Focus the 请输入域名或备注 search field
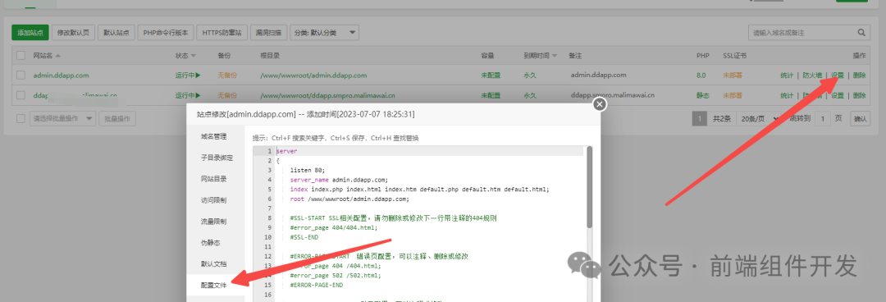 (802, 33)
